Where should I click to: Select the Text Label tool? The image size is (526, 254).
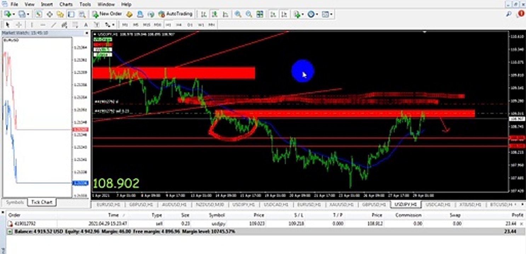tap(96, 25)
